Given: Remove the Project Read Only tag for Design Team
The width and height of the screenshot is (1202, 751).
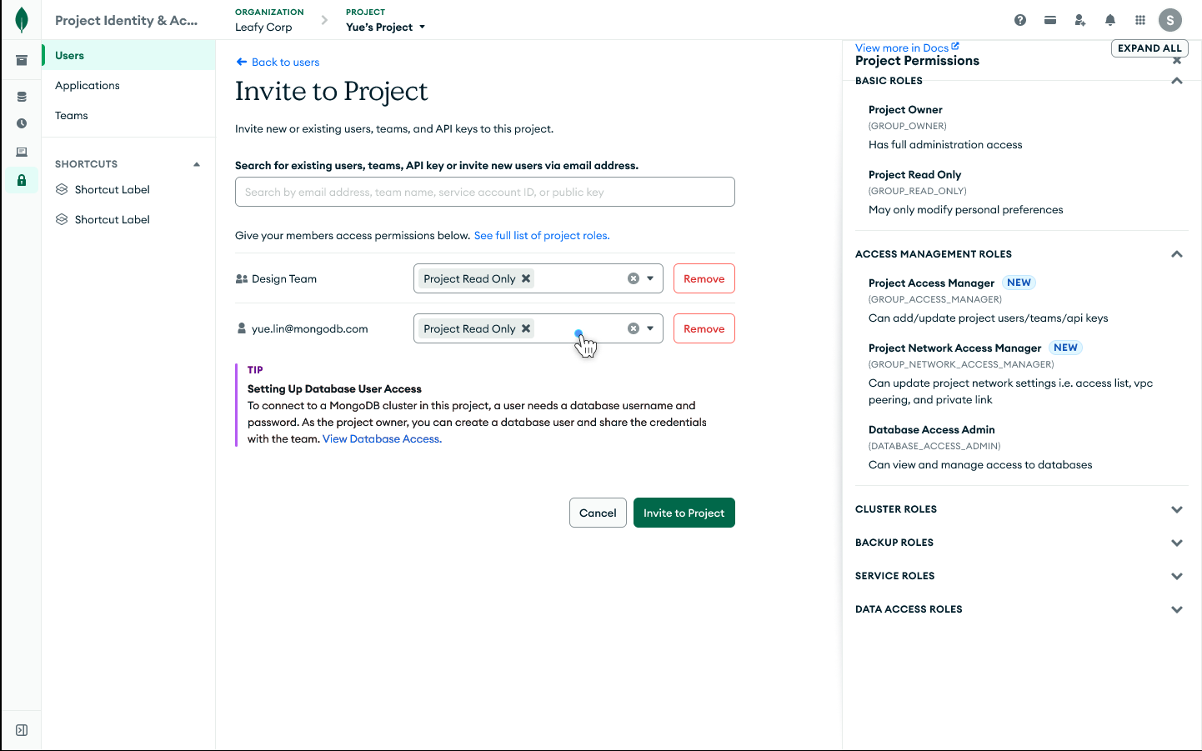Looking at the screenshot, I should pyautogui.click(x=526, y=278).
